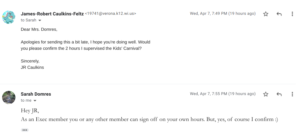
Task: Click the 19741@verona.k12.wi.us email address
Action: point(110,14)
